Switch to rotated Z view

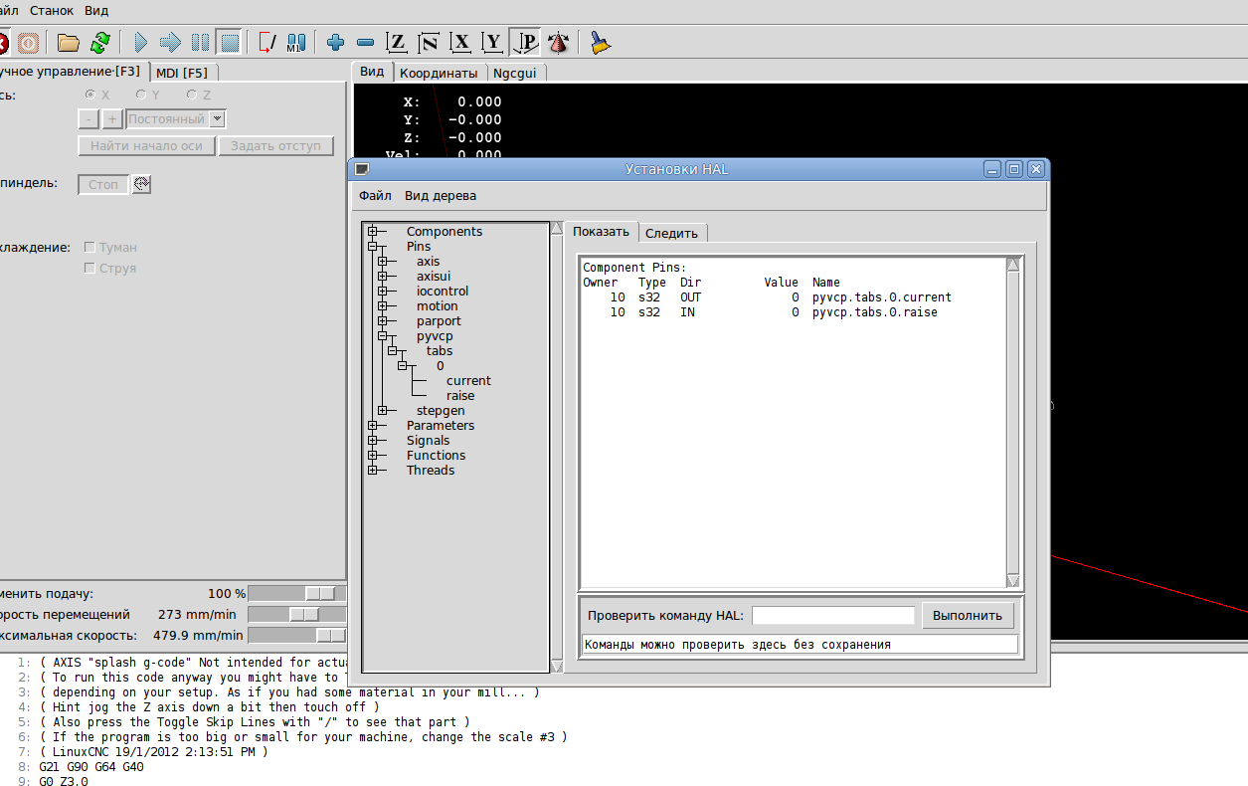point(429,42)
